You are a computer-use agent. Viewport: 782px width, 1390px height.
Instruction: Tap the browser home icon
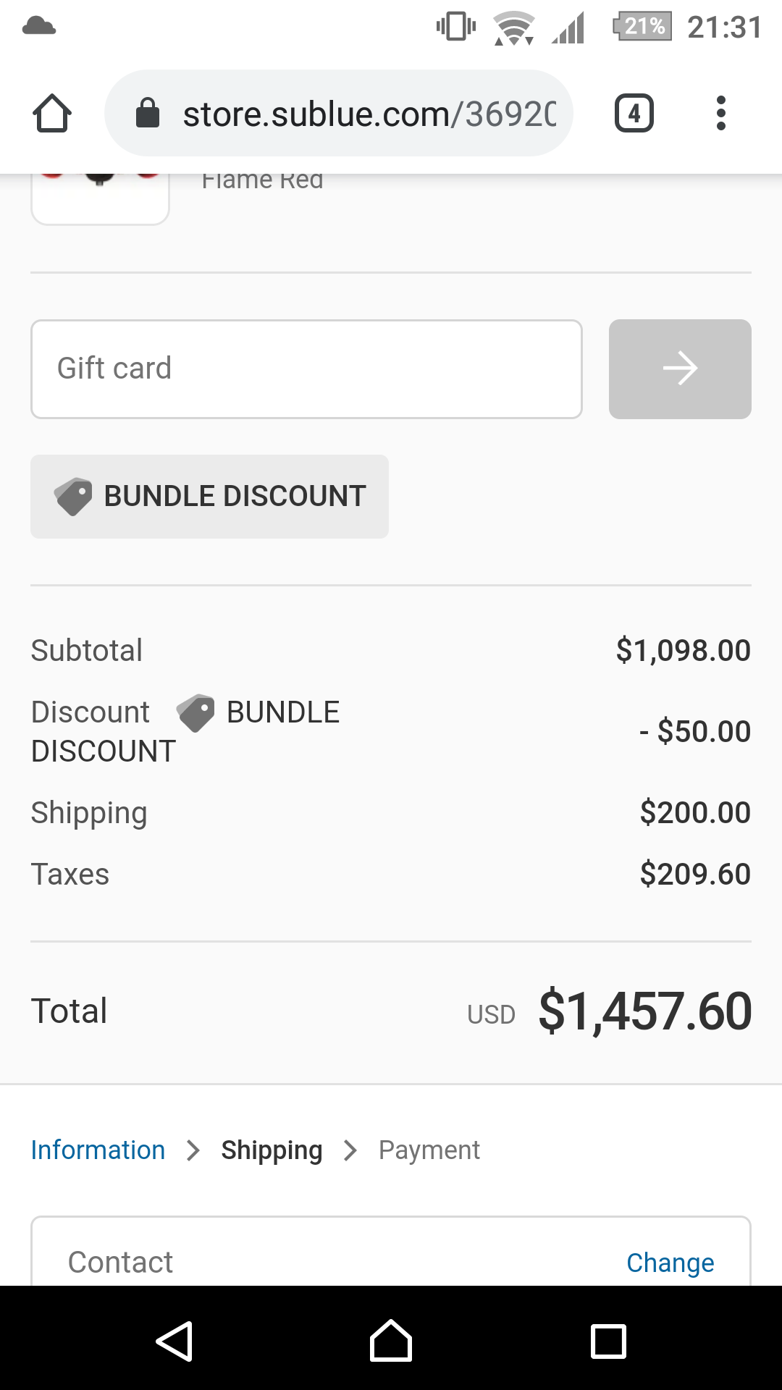click(x=52, y=114)
